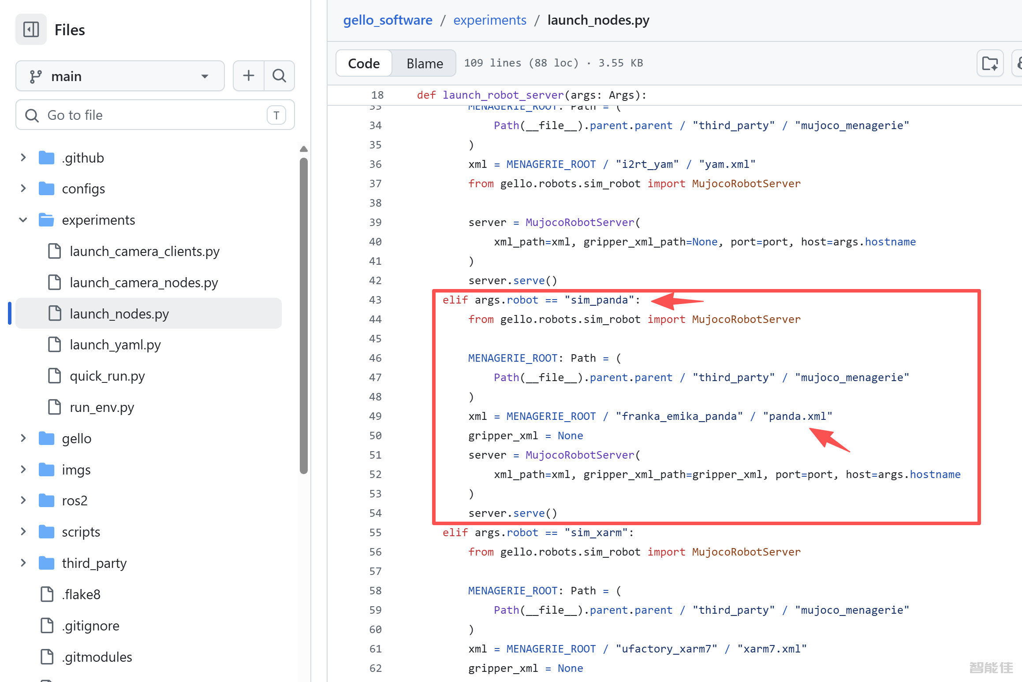1022x682 pixels.
Task: Click the "panda.xml" string on line 49
Action: coord(797,416)
